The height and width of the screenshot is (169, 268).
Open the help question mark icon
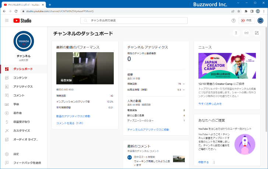[x=233, y=21]
